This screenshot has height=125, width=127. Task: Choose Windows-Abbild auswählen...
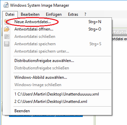coord(57,77)
